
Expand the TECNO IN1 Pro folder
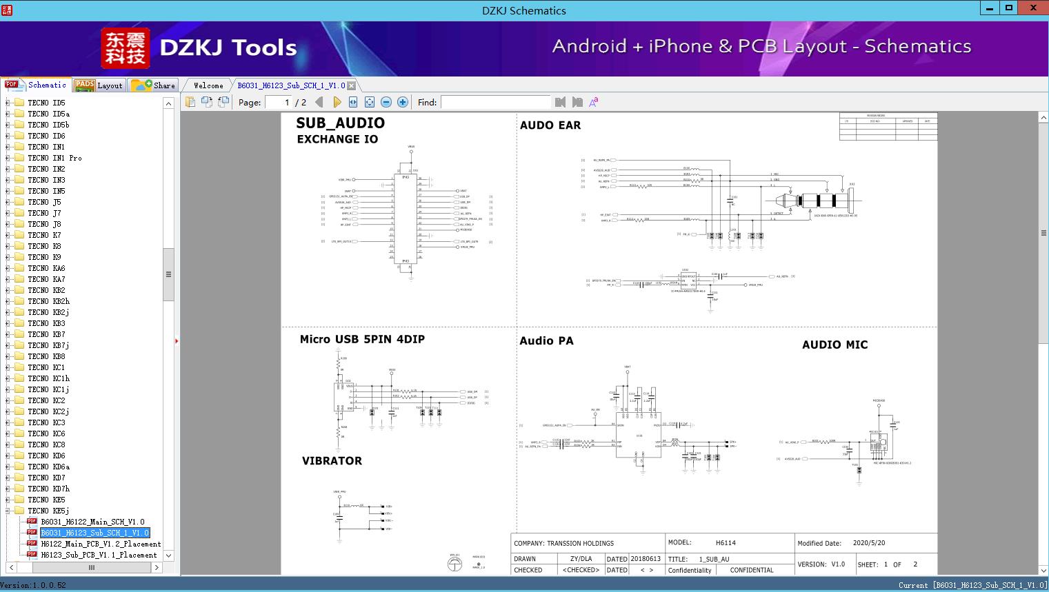click(8, 158)
